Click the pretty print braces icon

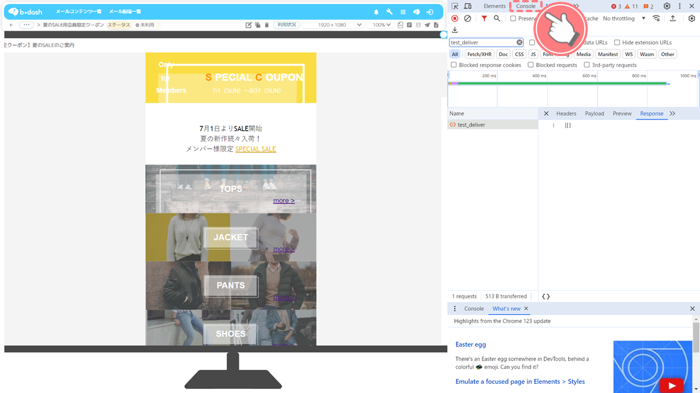[x=546, y=296]
